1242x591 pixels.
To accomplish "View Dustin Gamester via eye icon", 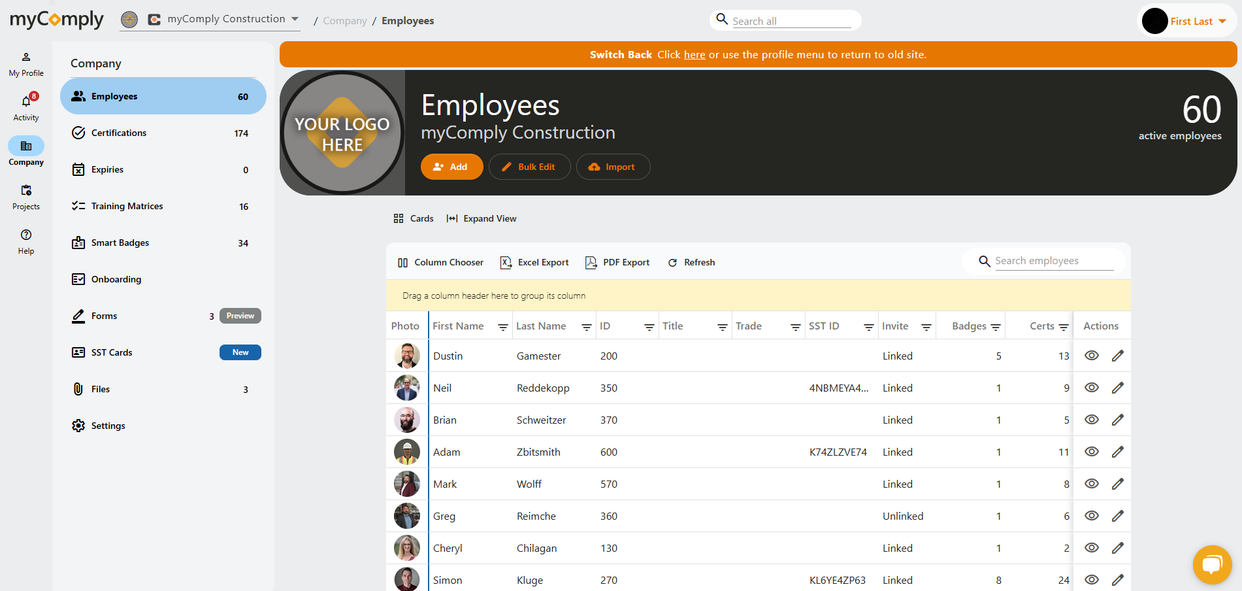I will (1092, 356).
